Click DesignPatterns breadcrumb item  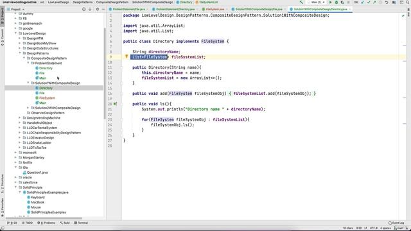pyautogui.click(x=83, y=2)
